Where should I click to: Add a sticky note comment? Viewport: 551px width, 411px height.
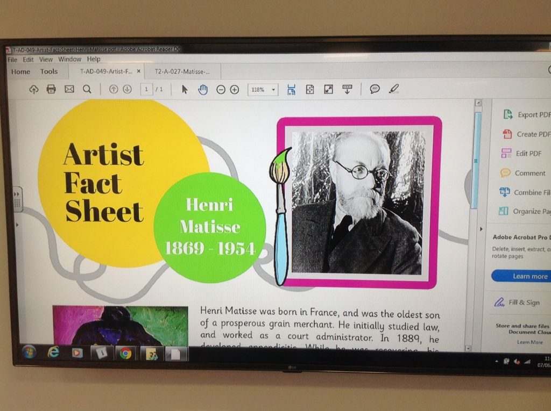[375, 89]
